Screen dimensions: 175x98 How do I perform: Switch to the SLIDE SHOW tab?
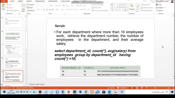point(65,1)
